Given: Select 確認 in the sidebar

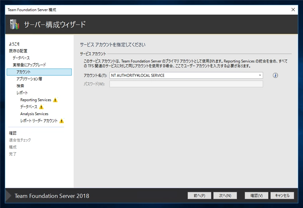Looking at the screenshot, I should coord(13,133).
